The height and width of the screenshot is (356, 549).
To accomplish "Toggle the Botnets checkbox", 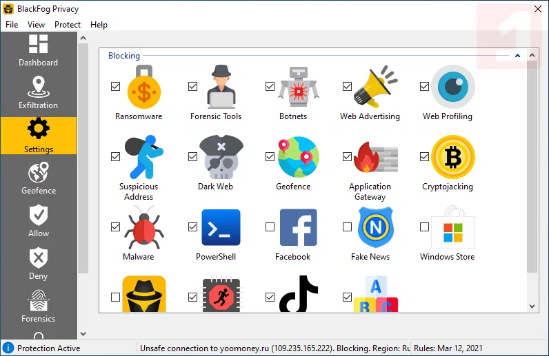I will pos(270,86).
